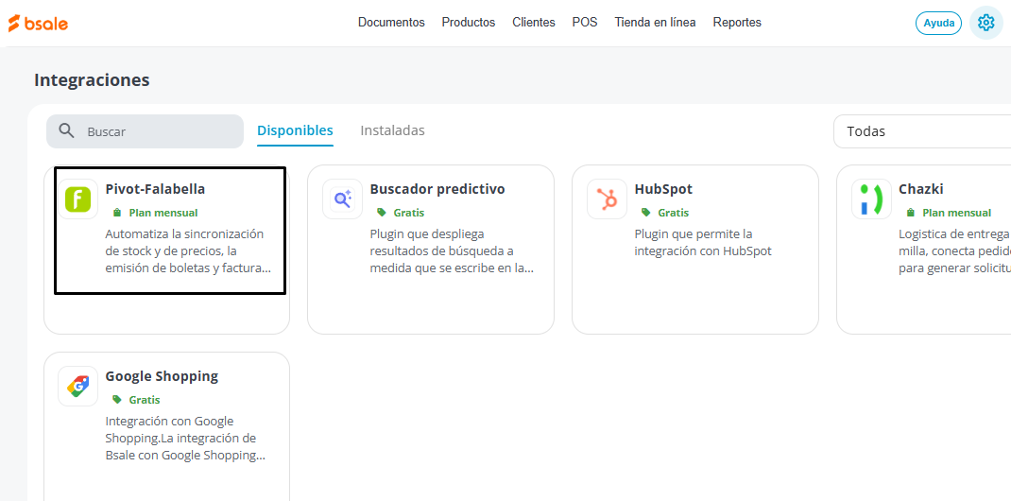
Task: Click the tag icon beside Buscador predictivo's Gratis
Action: [381, 212]
